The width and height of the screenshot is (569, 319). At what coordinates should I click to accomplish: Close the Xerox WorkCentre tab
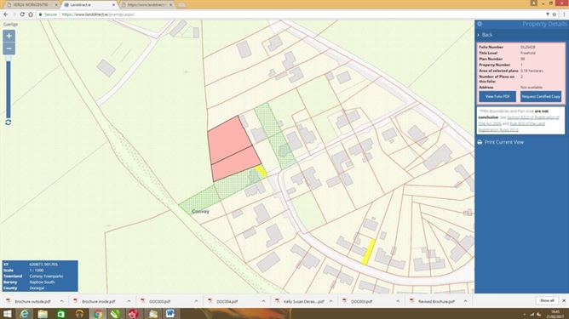tap(56, 5)
